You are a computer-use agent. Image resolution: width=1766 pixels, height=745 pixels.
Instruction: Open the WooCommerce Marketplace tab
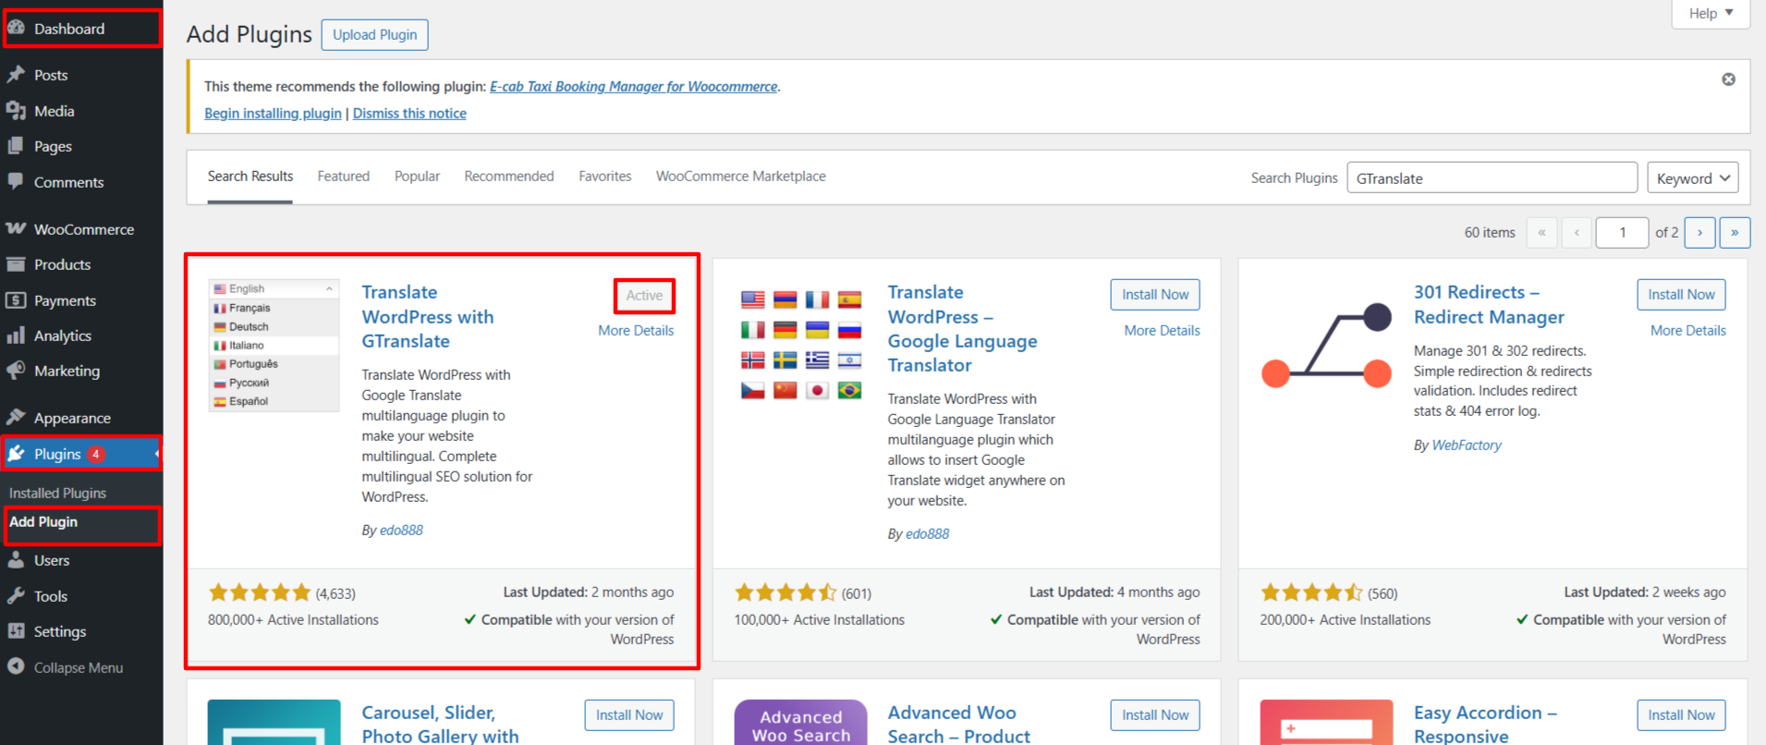point(740,176)
